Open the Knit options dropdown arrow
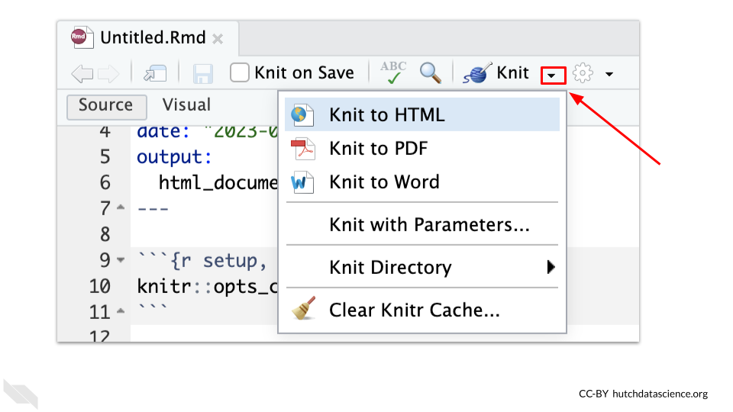The width and height of the screenshot is (733, 412). (x=553, y=76)
